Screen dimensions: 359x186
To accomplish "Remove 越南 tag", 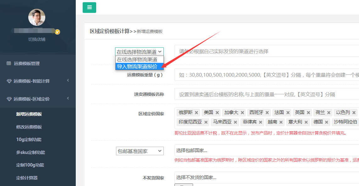I will tap(281, 122).
